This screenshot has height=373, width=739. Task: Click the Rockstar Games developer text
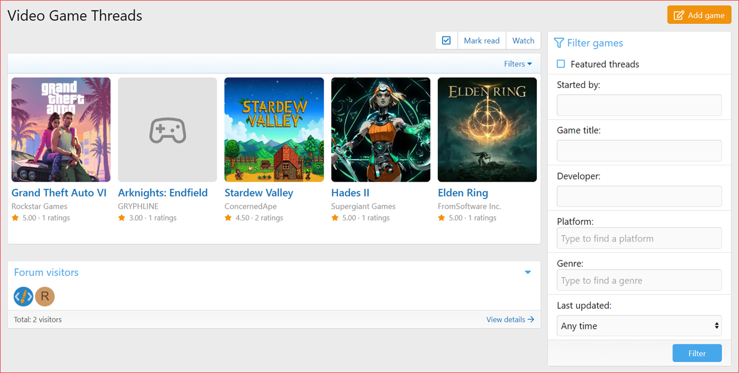point(39,206)
